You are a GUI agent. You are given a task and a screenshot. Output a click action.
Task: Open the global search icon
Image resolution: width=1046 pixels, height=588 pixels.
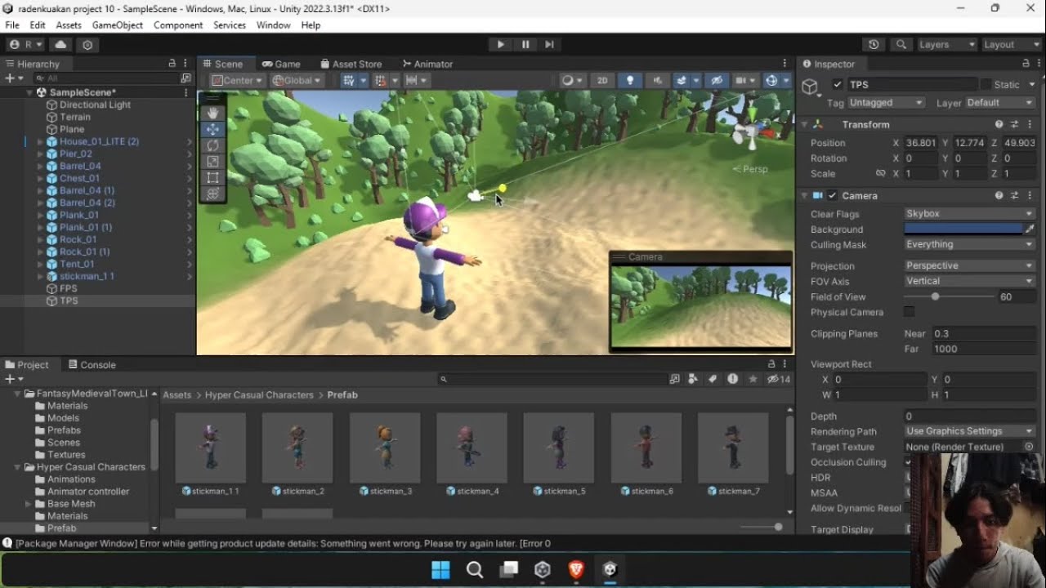(901, 45)
